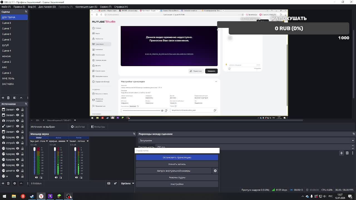Open Коллекция сцен menu

pyautogui.click(x=86, y=7)
